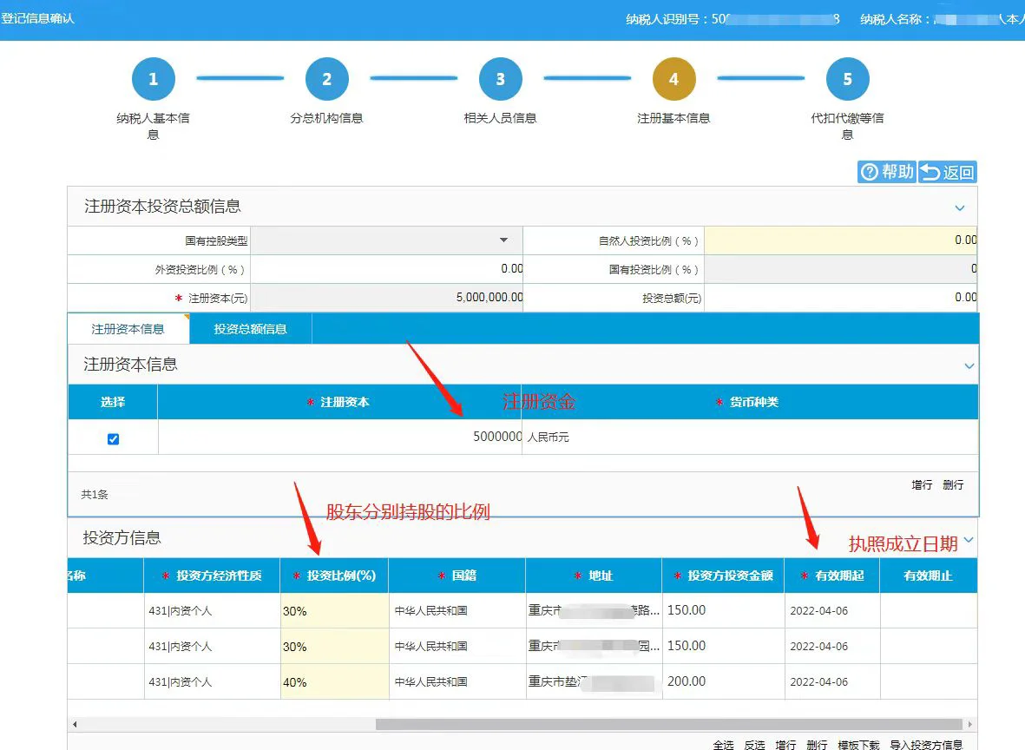Image resolution: width=1025 pixels, height=750 pixels.
Task: Select step 4 注册基本信息 circle
Action: [x=673, y=80]
